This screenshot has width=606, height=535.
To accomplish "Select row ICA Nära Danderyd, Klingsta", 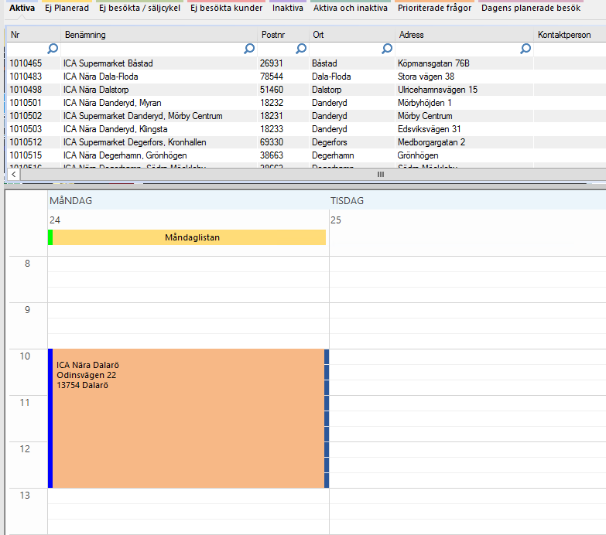I will coord(306,129).
